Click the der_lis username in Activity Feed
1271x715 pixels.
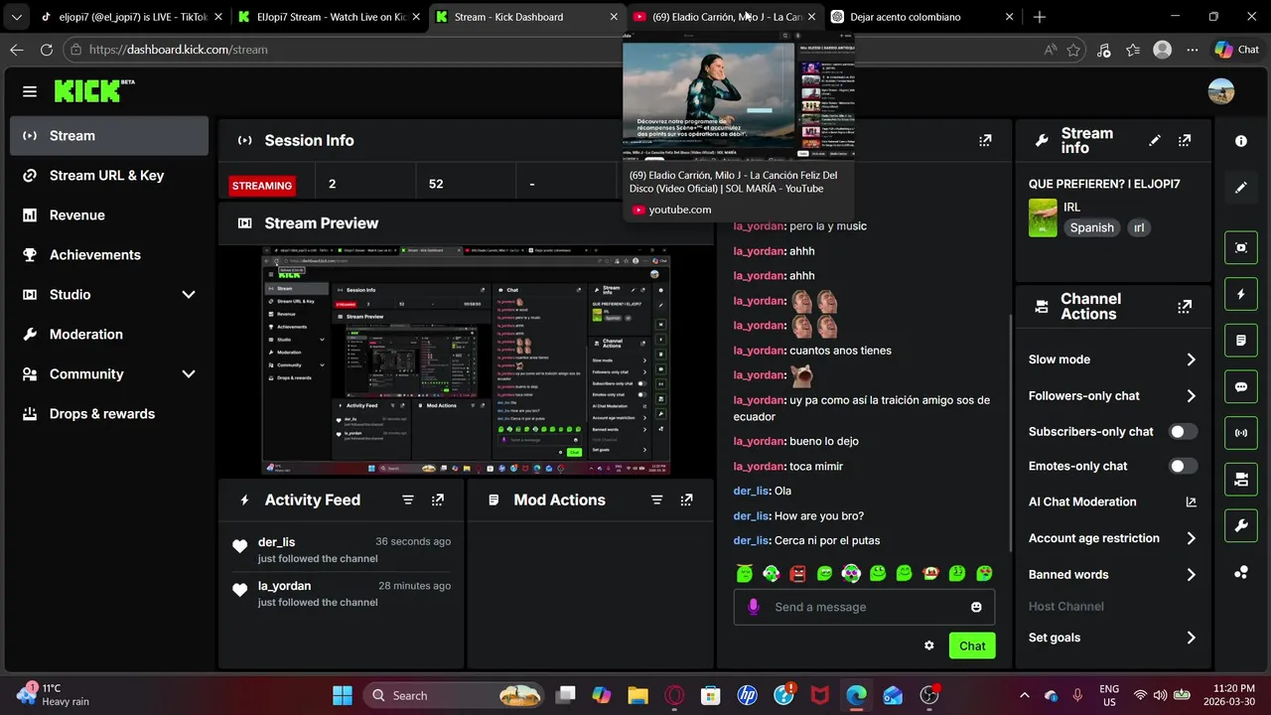pos(276,542)
